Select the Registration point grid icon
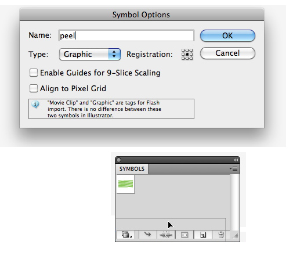The height and width of the screenshot is (259, 293). click(187, 55)
